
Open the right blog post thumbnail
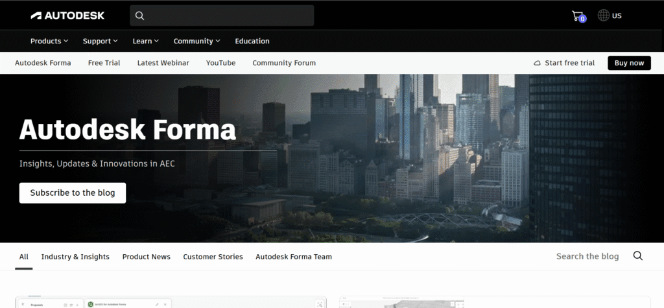pyautogui.click(x=495, y=302)
